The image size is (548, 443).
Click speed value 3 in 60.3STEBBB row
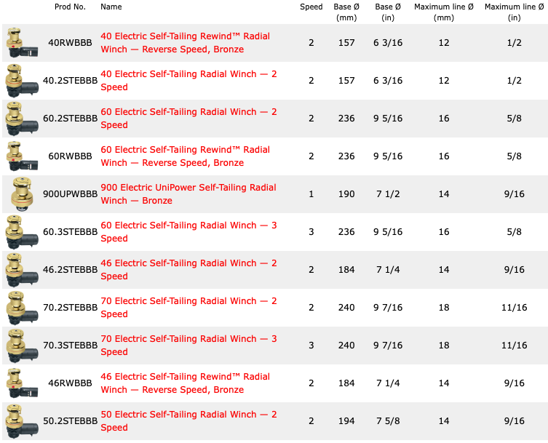[311, 232]
